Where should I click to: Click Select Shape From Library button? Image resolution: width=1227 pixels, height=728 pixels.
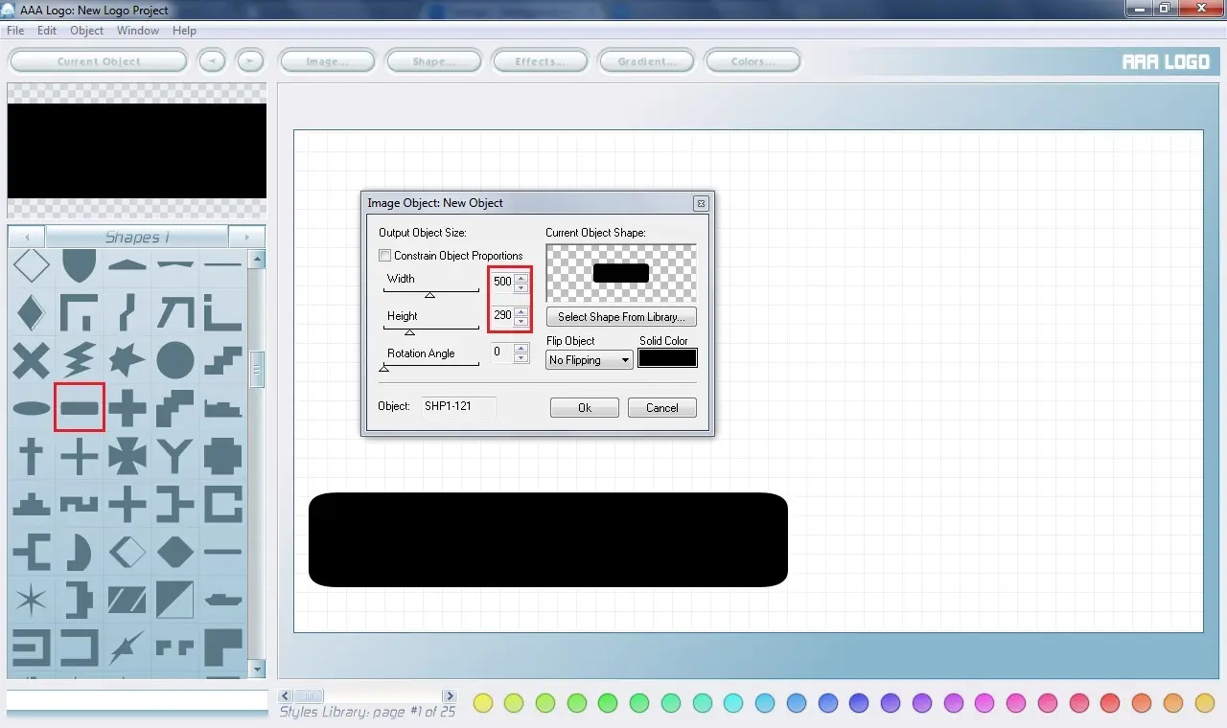(x=621, y=317)
